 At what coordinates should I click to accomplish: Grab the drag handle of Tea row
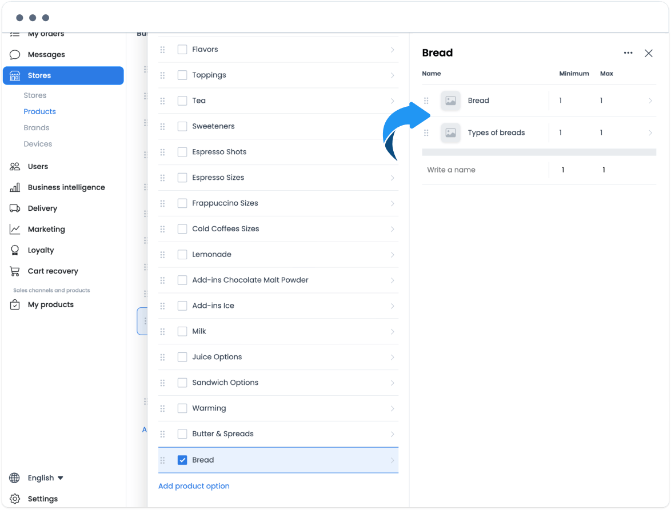[163, 101]
